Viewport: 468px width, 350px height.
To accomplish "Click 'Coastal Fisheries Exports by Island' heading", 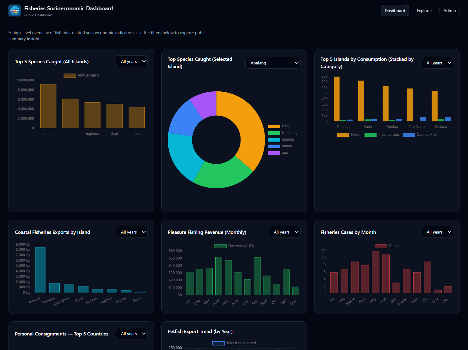I will (x=52, y=232).
